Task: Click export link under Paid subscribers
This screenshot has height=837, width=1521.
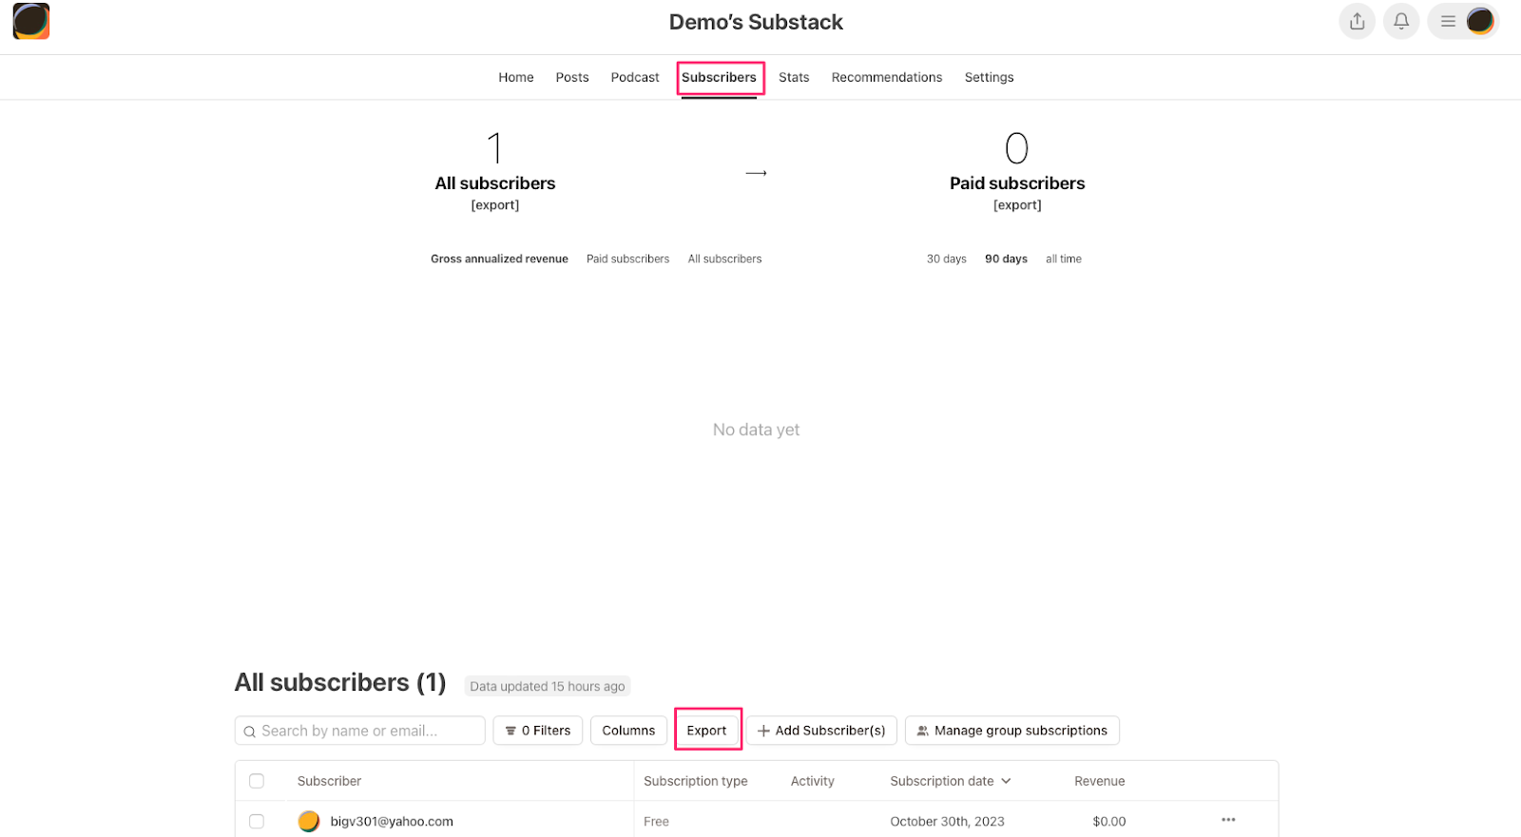Action: [x=1017, y=205]
